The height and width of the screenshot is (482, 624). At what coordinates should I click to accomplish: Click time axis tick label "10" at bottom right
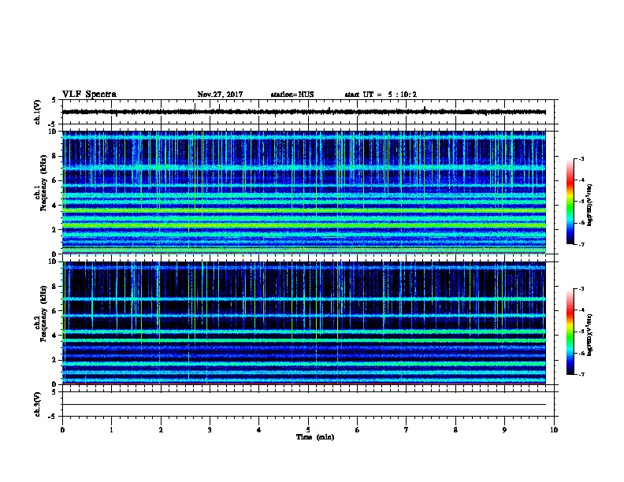pyautogui.click(x=554, y=430)
